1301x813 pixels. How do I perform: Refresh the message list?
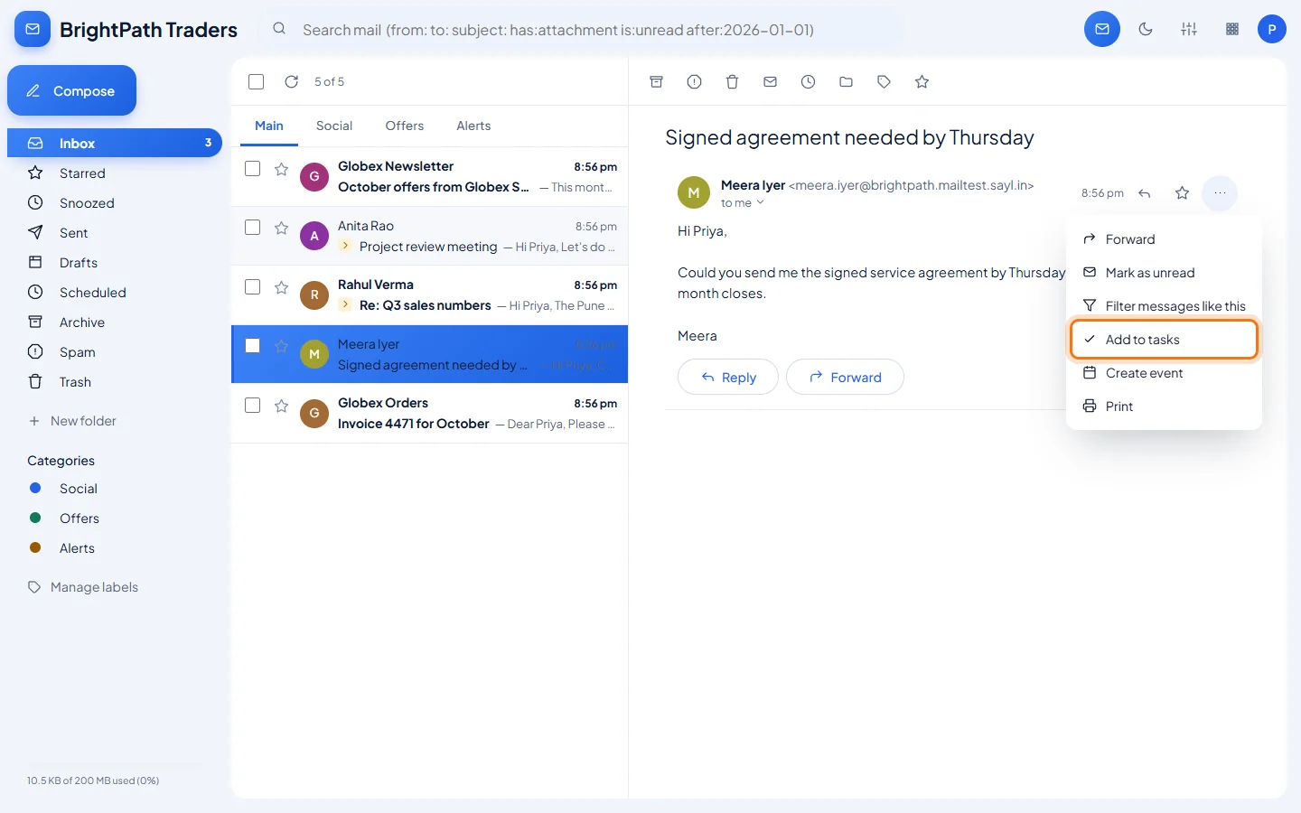tap(291, 82)
